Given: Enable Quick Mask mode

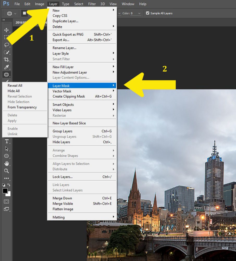Looking at the screenshot, I should click(x=7, y=201).
